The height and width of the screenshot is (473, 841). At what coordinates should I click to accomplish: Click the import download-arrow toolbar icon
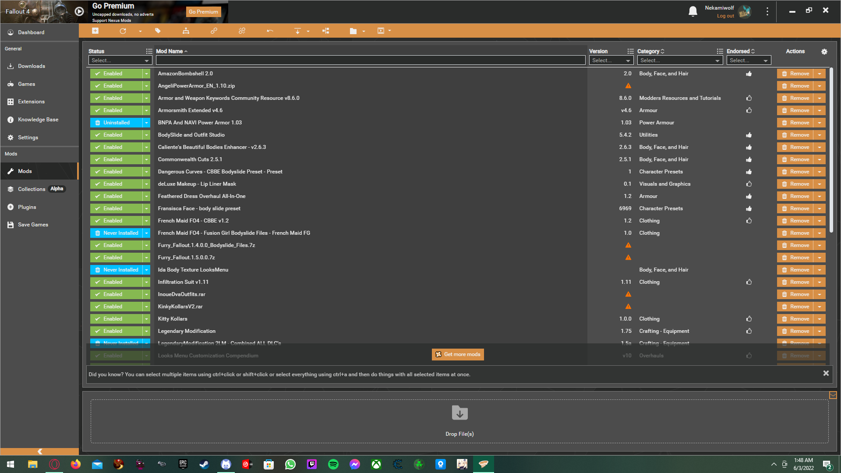pyautogui.click(x=297, y=31)
